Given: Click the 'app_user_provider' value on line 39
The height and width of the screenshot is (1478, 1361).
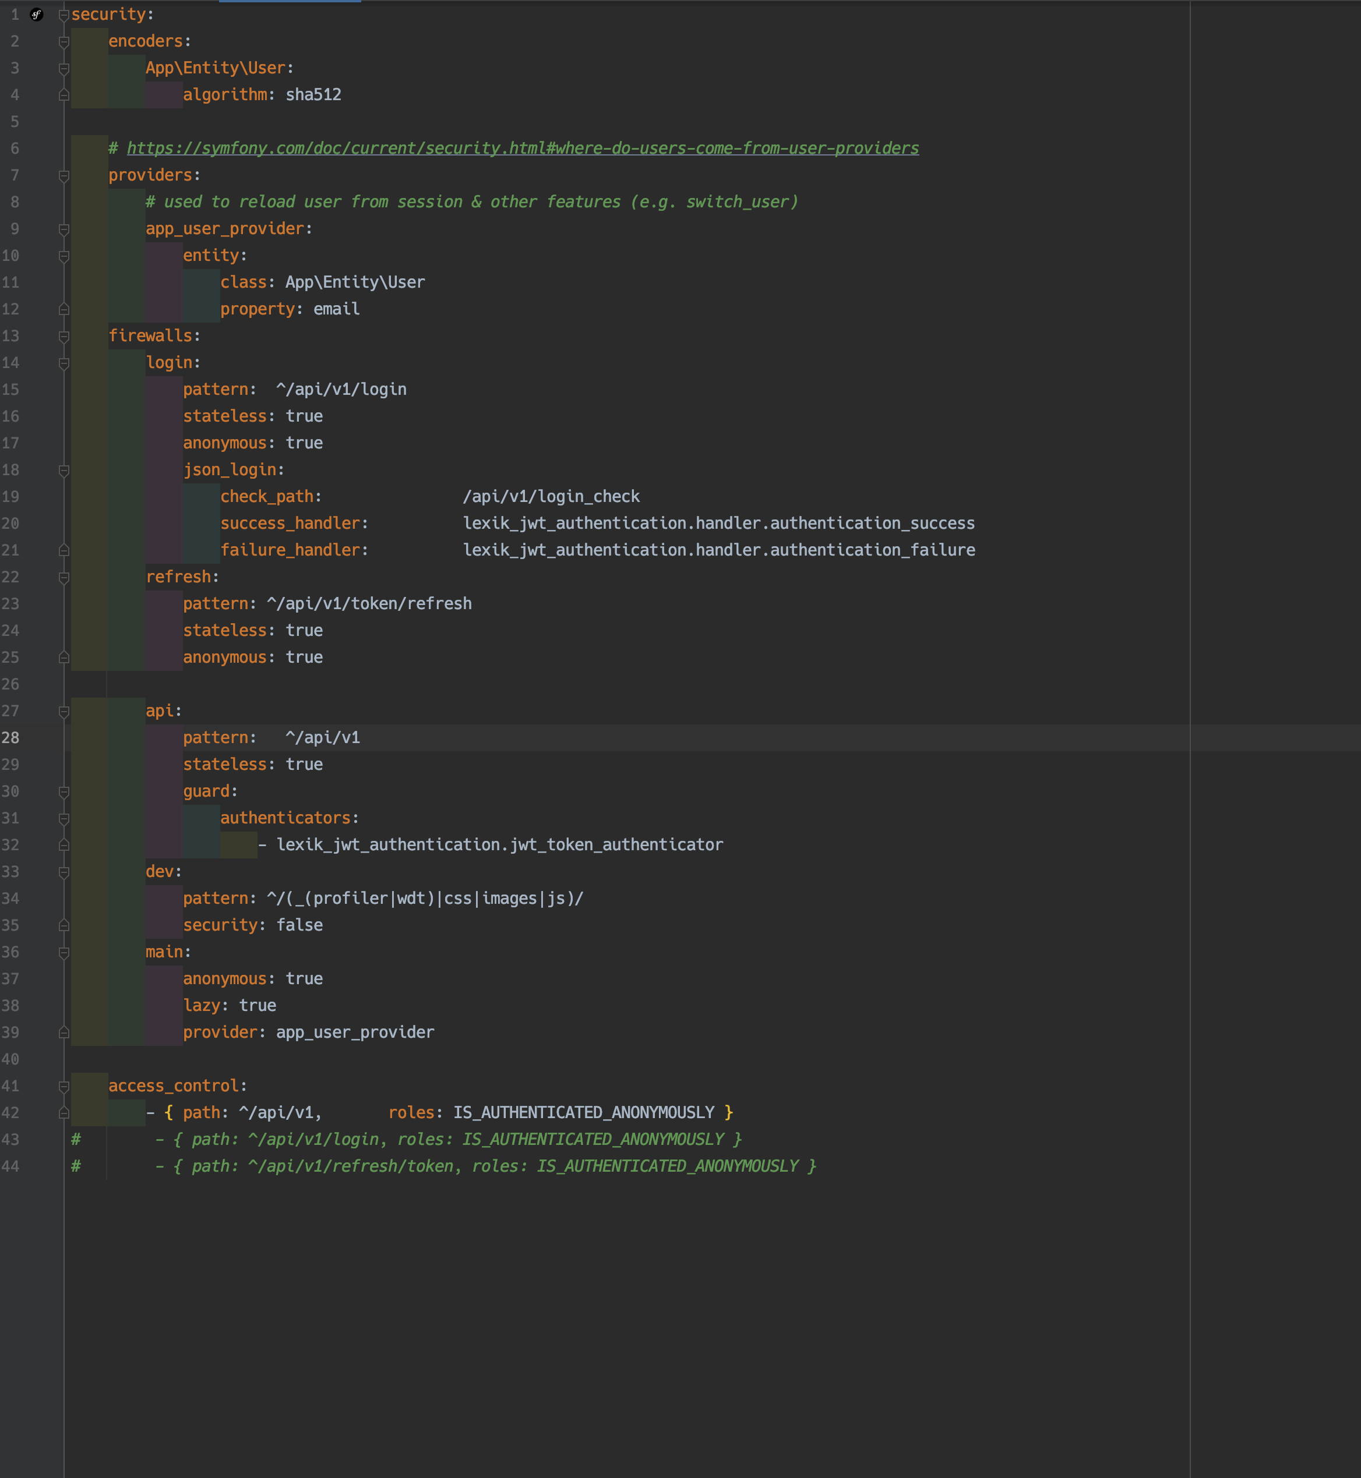Looking at the screenshot, I should tap(355, 1033).
